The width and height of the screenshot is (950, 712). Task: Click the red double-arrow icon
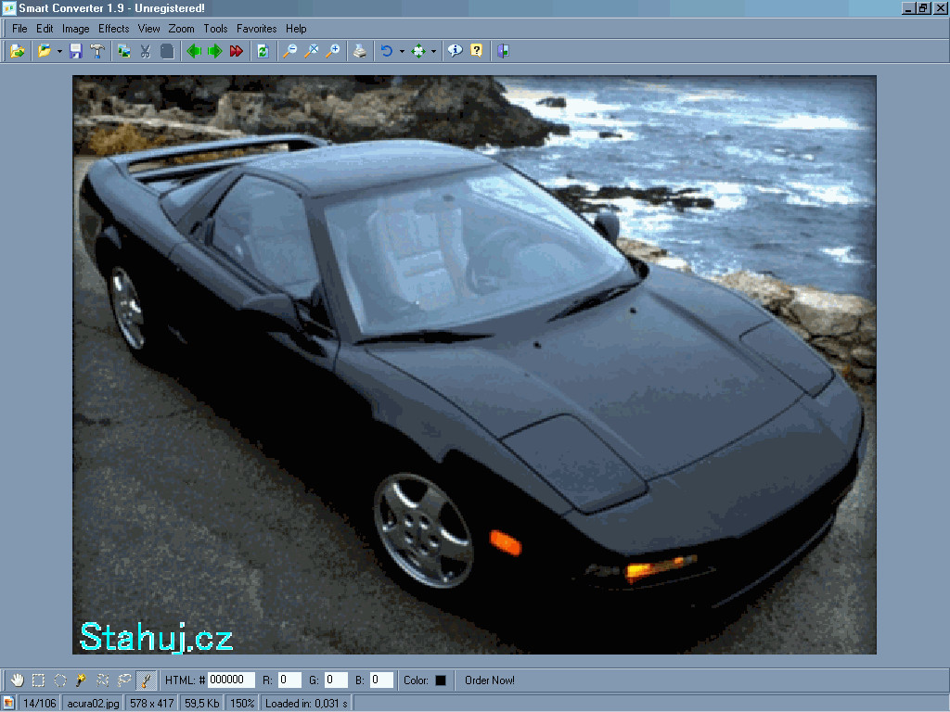237,52
